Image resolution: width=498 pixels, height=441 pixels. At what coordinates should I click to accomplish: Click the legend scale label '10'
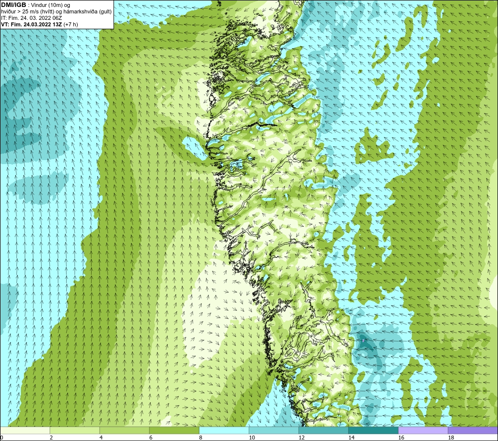click(251, 438)
